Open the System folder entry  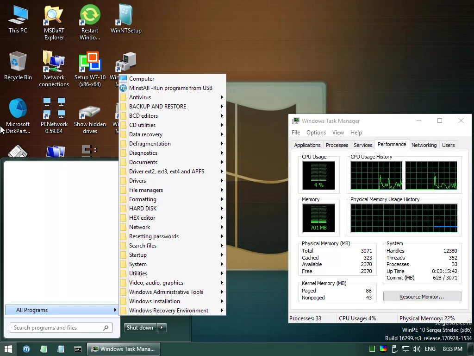[172, 264]
